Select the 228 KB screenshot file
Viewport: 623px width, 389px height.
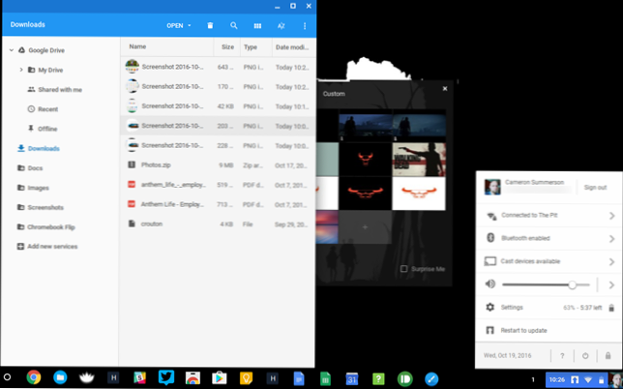(218, 145)
